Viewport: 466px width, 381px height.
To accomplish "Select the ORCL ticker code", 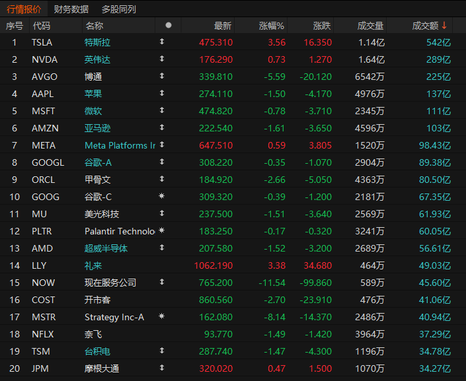I will tap(44, 180).
